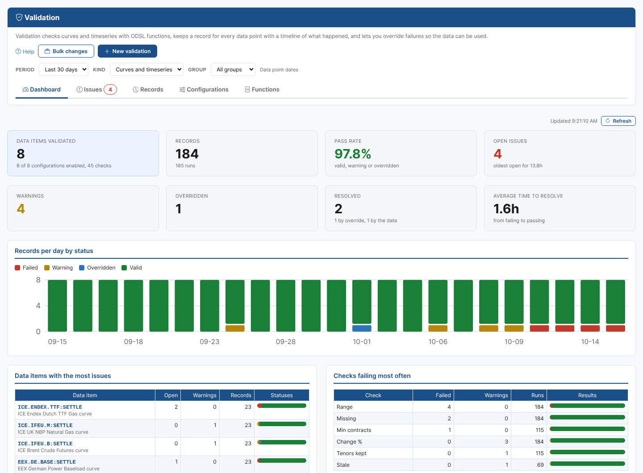The image size is (643, 473).
Task: Click the status bar for ICE.ENDEX.TTF:SETTLE row
Action: click(x=282, y=406)
